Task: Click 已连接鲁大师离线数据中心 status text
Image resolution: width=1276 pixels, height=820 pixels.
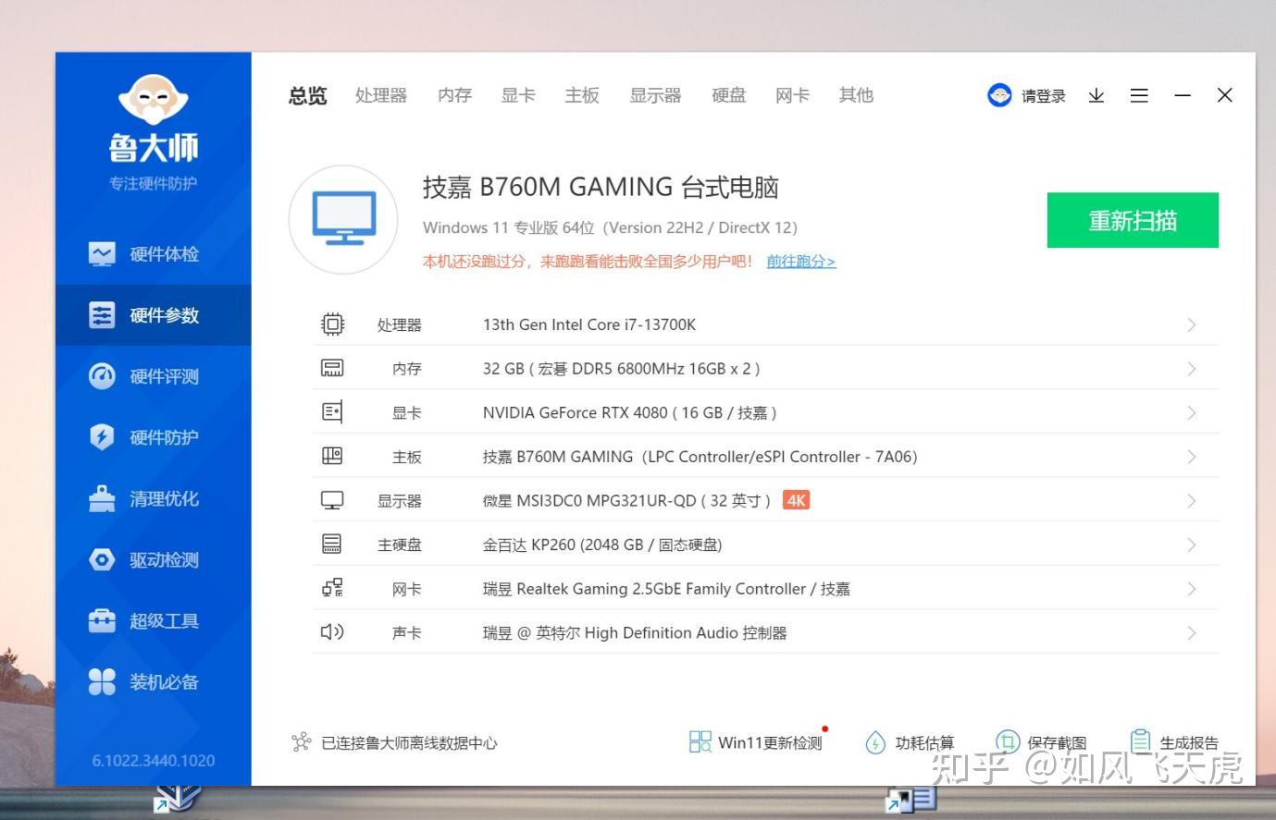Action: [409, 743]
